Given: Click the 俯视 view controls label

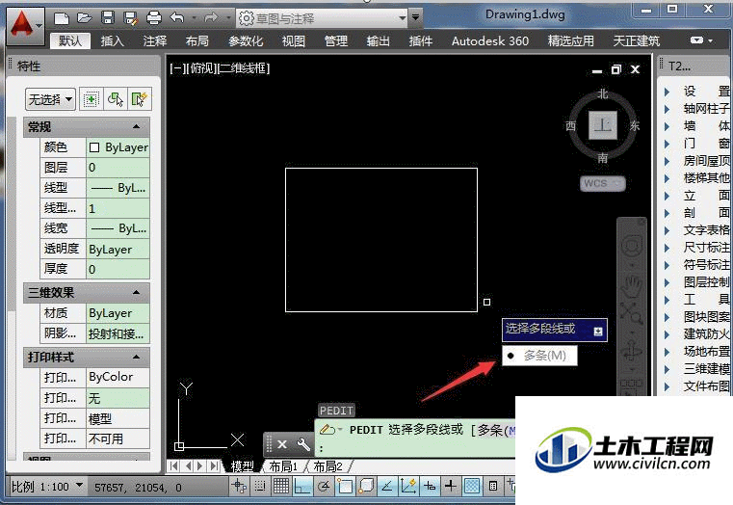Looking at the screenshot, I should pyautogui.click(x=200, y=68).
